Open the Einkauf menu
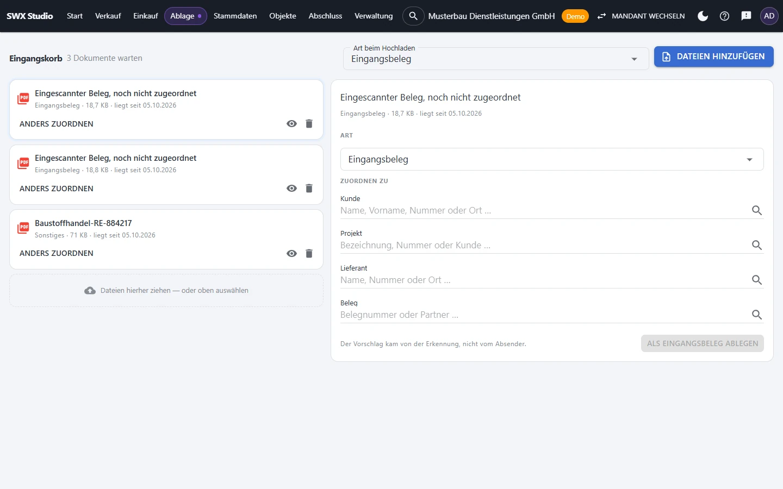The image size is (783, 489). (146, 16)
